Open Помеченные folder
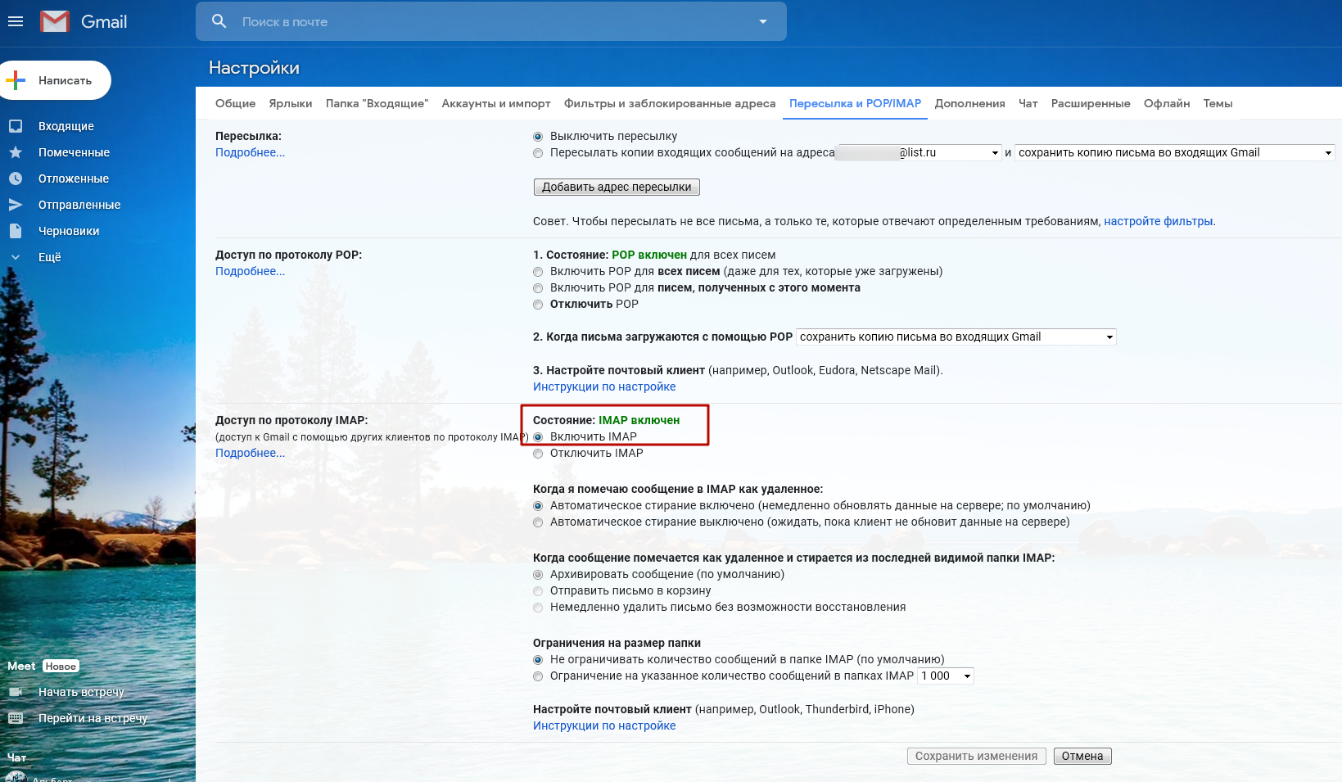Screen dimensions: 1342x782 (x=74, y=152)
